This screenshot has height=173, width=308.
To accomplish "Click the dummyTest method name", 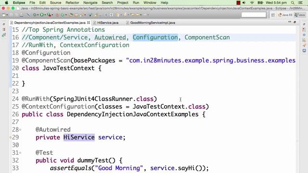I will (x=93, y=161).
